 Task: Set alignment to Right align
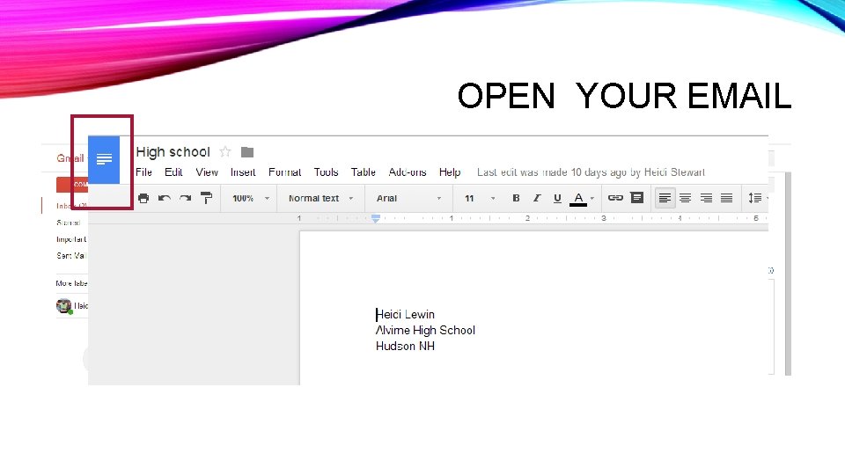(x=706, y=198)
